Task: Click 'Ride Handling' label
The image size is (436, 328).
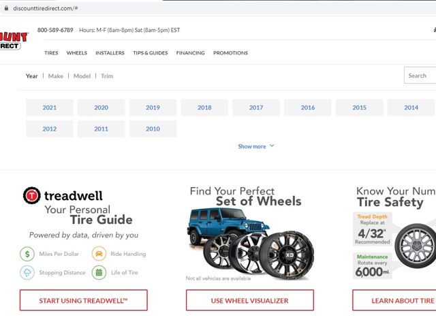Action: pos(128,254)
